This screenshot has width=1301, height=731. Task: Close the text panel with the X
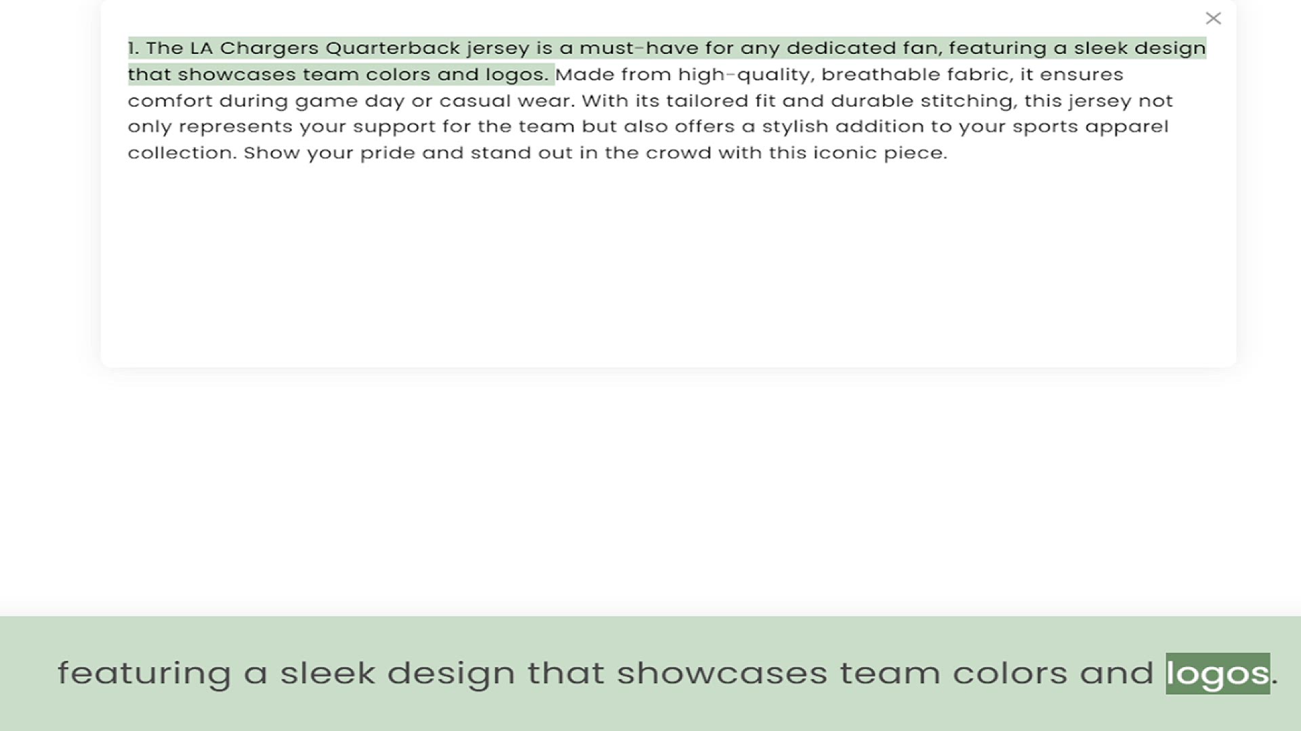click(x=1213, y=18)
